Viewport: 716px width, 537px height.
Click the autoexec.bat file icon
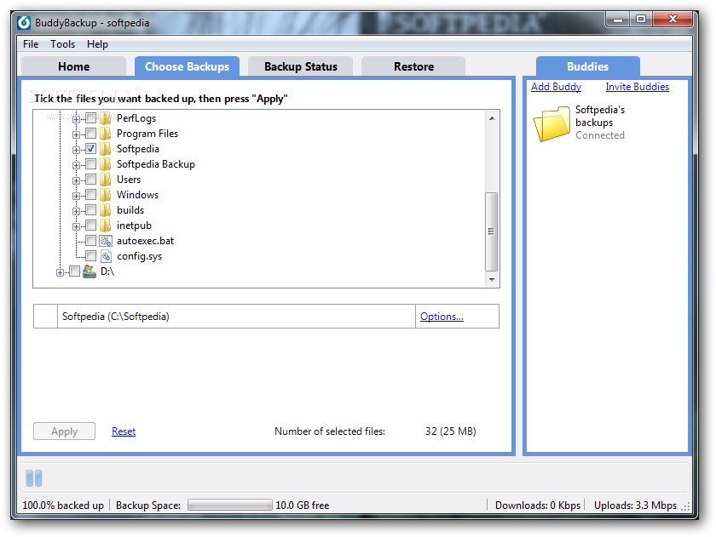pos(106,241)
